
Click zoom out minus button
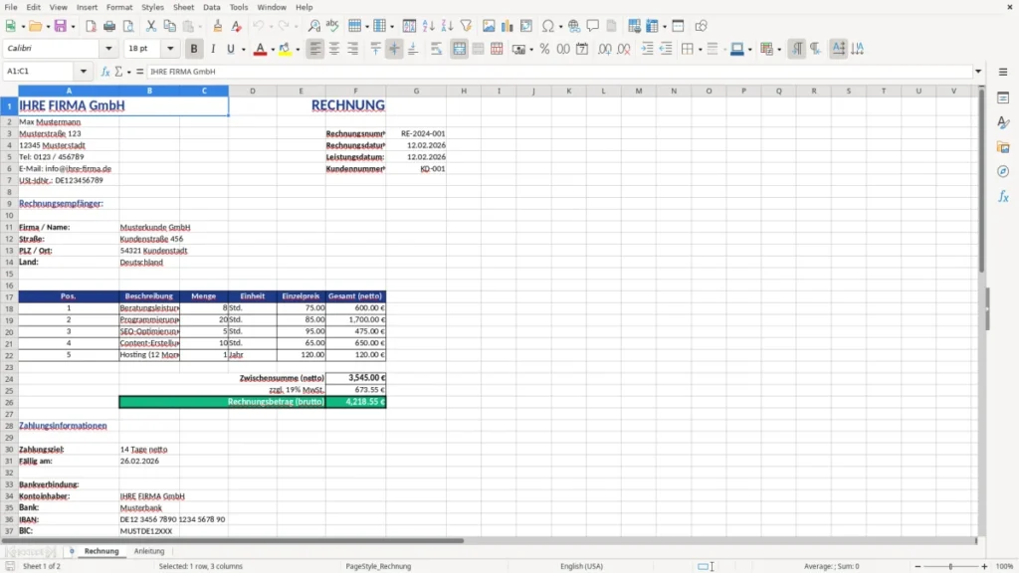tap(917, 566)
